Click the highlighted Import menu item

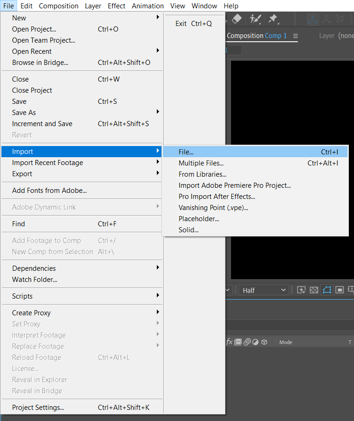pyautogui.click(x=82, y=152)
